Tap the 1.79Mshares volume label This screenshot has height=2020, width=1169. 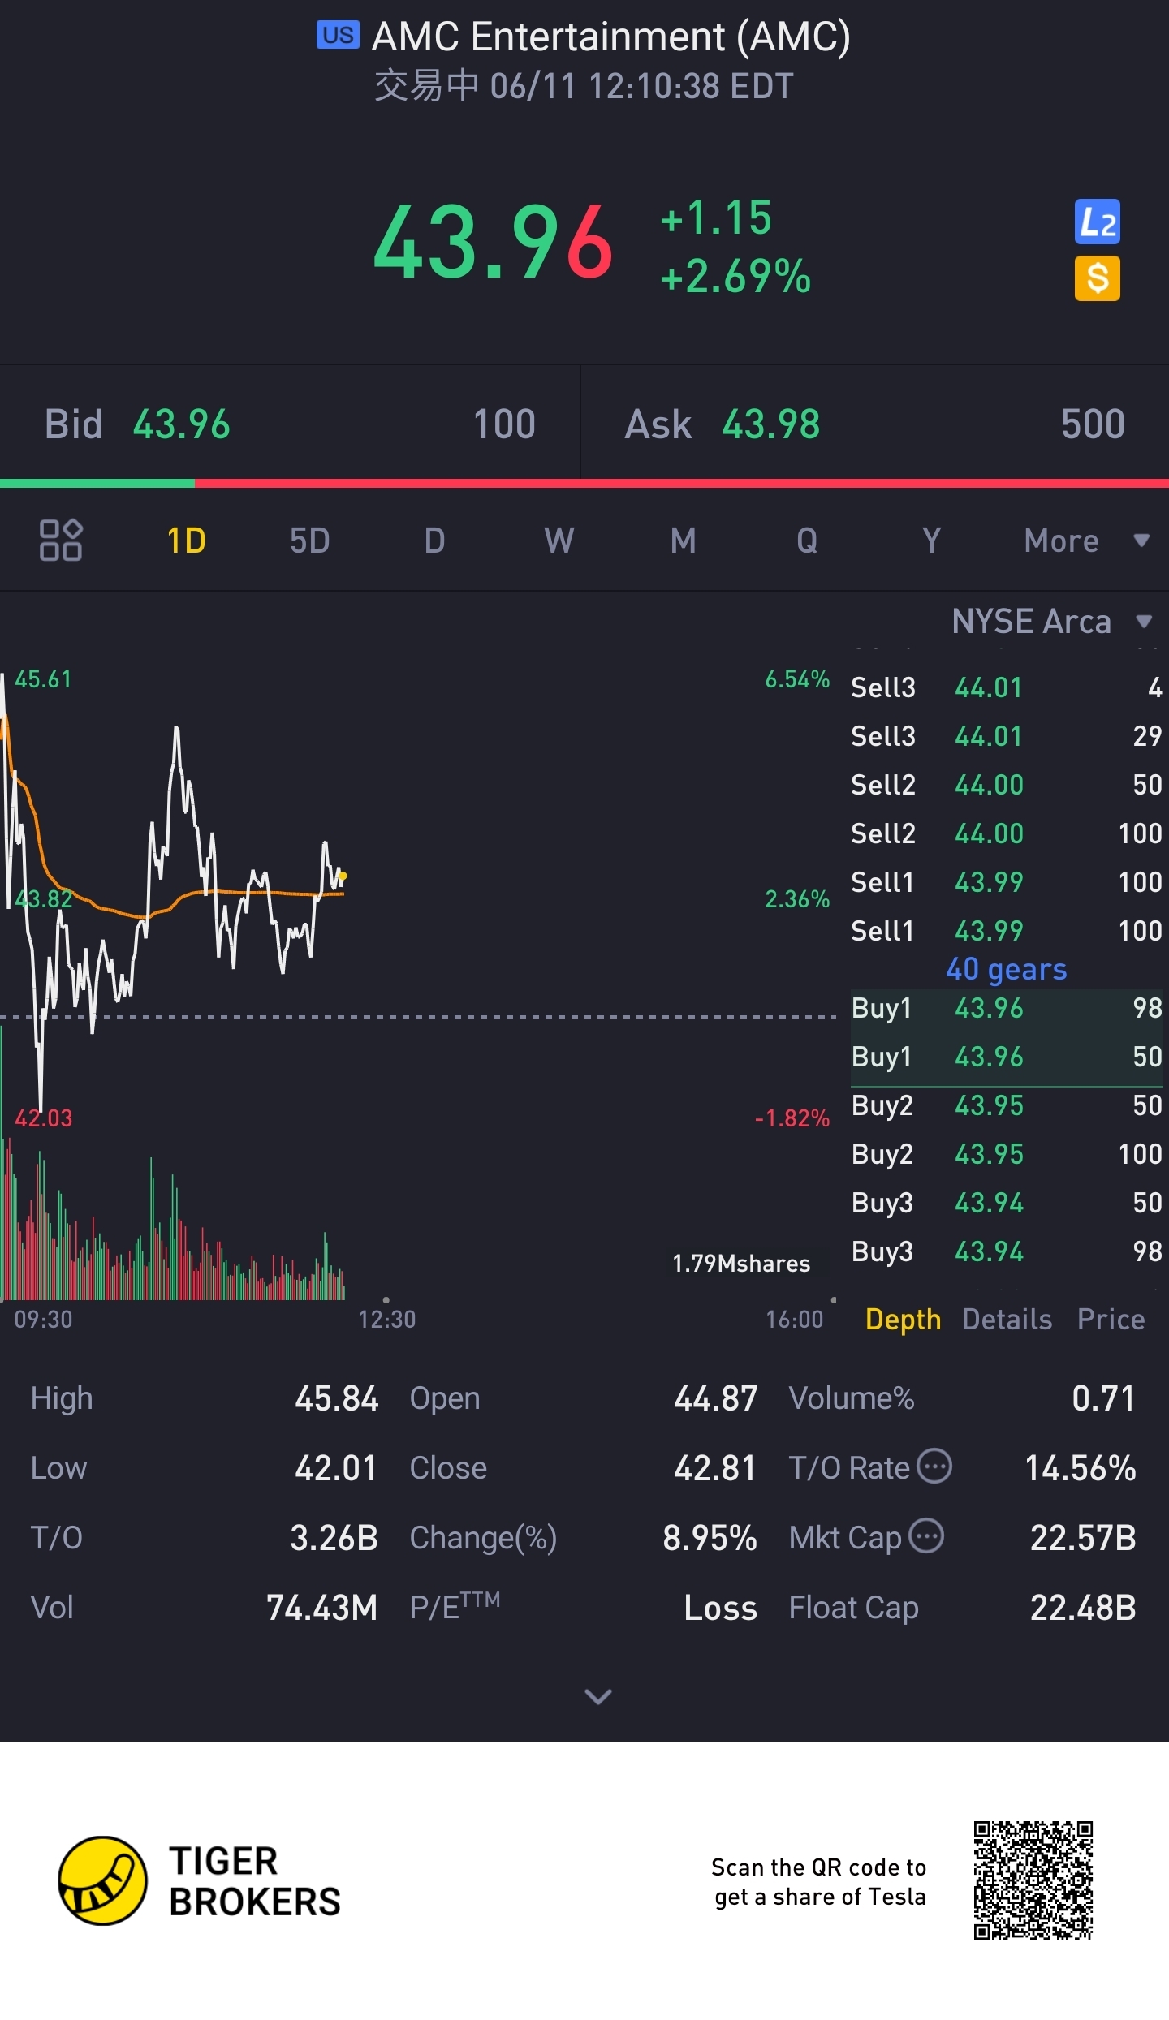coord(741,1264)
